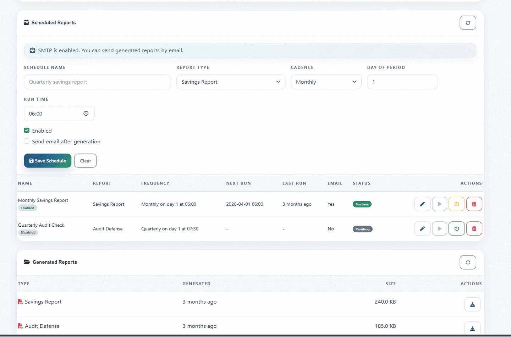The image size is (511, 337).
Task: Enable Quarterly Audit Check with power icon
Action: tap(457, 229)
